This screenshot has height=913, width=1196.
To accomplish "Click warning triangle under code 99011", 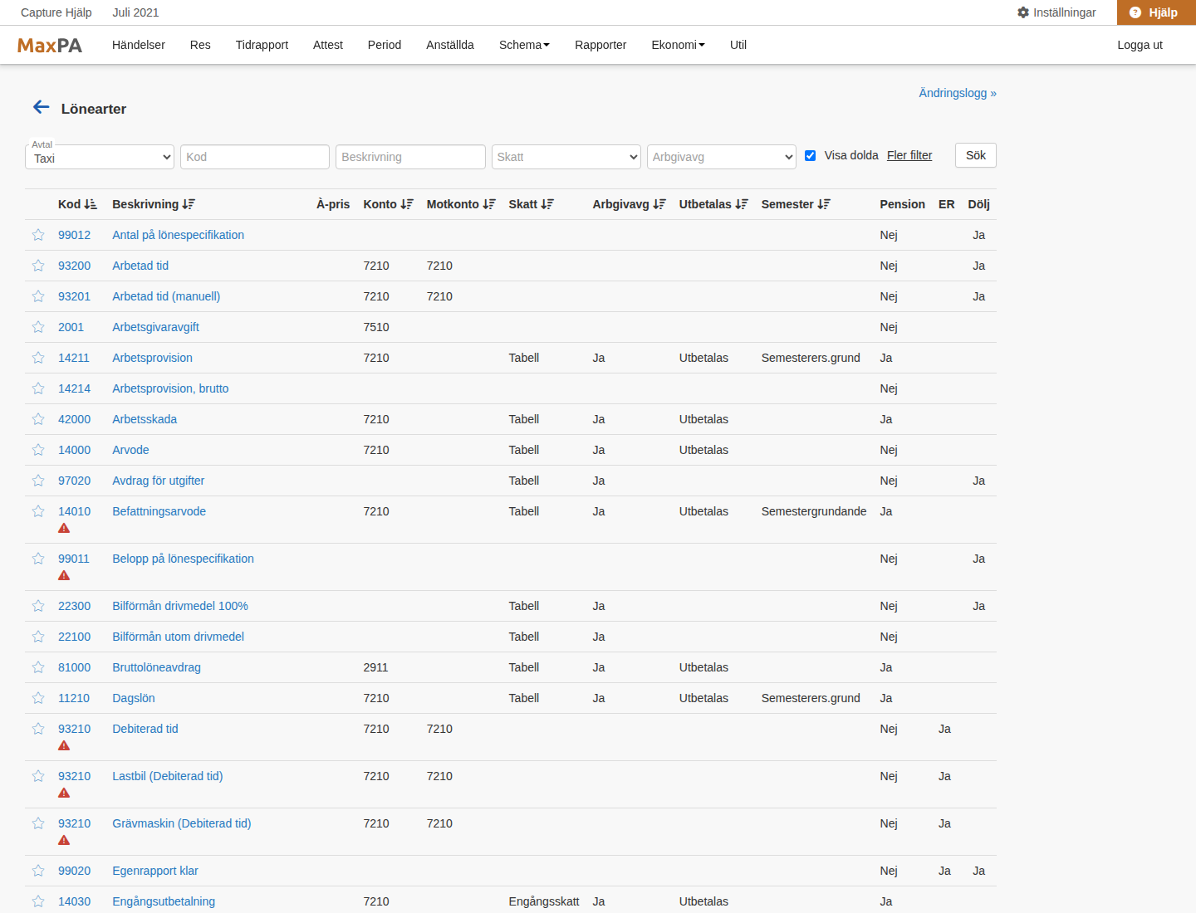I will (64, 576).
